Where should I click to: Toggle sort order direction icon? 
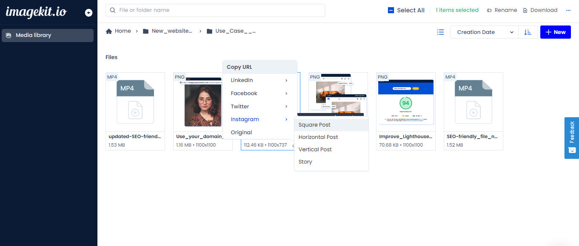click(x=528, y=32)
